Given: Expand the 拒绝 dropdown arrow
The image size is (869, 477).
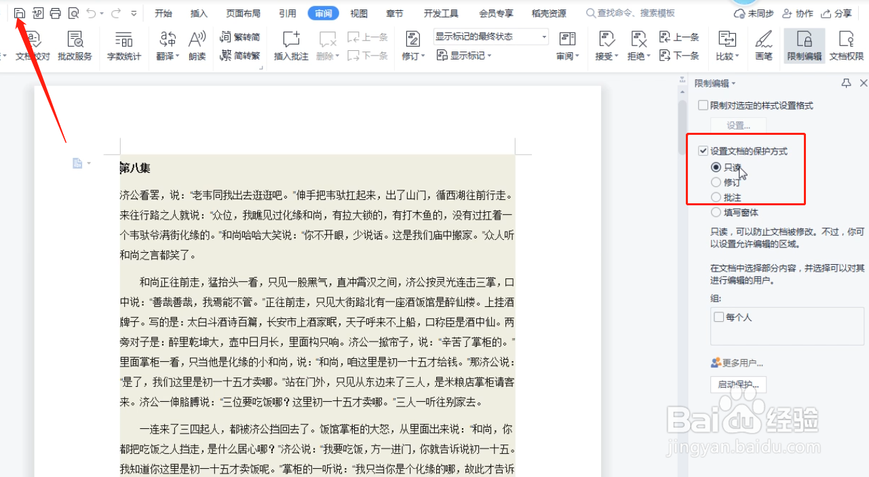Looking at the screenshot, I should tap(648, 56).
